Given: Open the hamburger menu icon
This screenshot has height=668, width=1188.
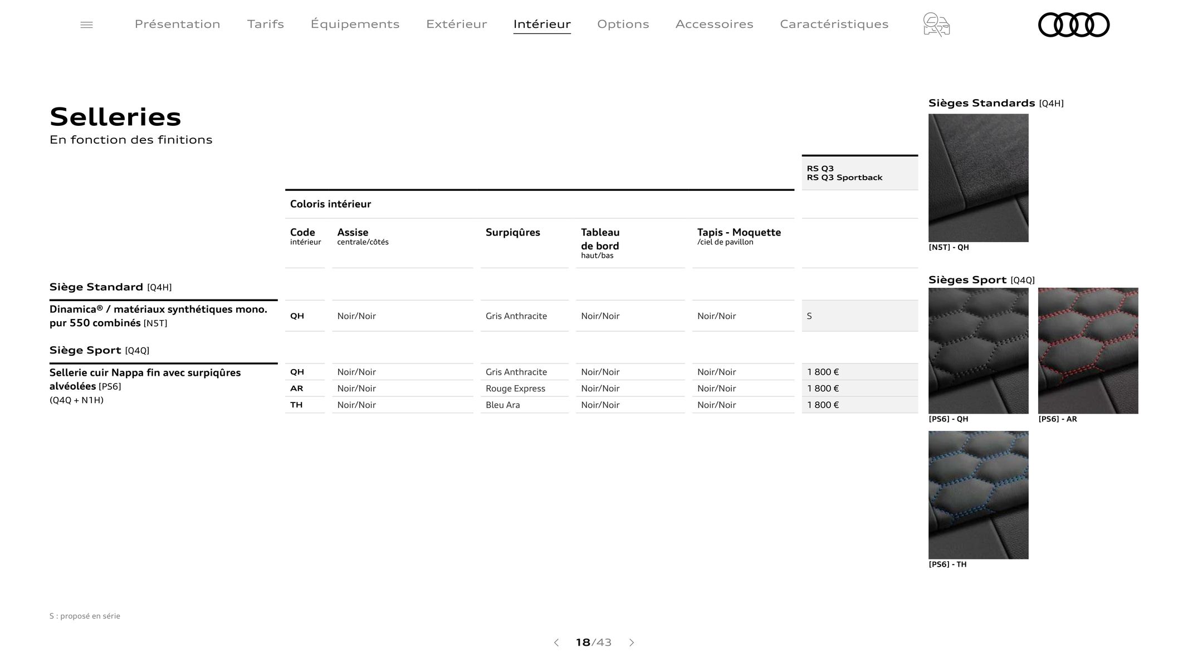Looking at the screenshot, I should pos(86,24).
